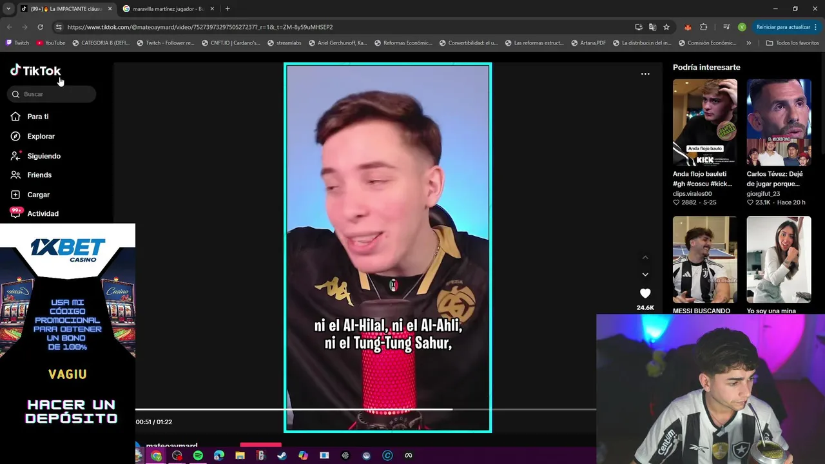Open the video's three-dot options menu
Image resolution: width=825 pixels, height=464 pixels.
(x=645, y=74)
